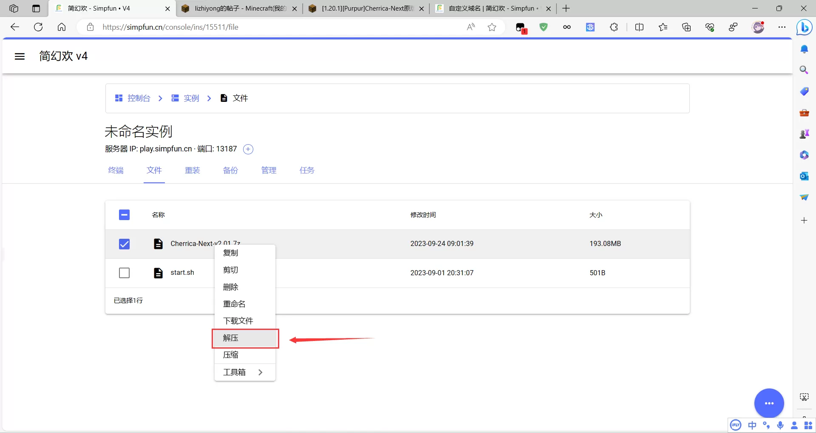Click the blue floating more-actions button
This screenshot has width=816, height=433.
769,403
